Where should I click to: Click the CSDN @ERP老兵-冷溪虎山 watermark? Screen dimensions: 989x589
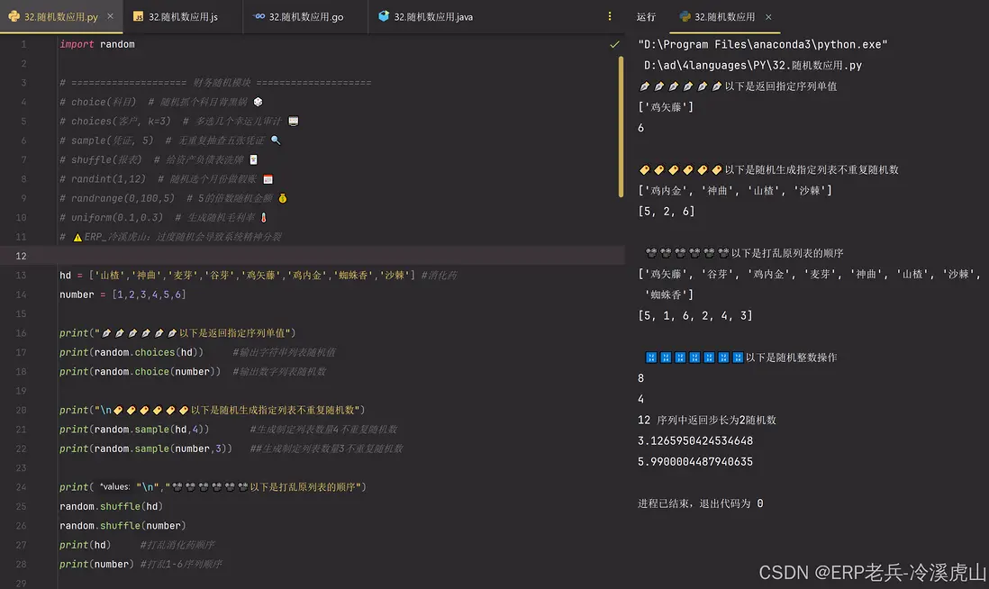pyautogui.click(x=872, y=573)
